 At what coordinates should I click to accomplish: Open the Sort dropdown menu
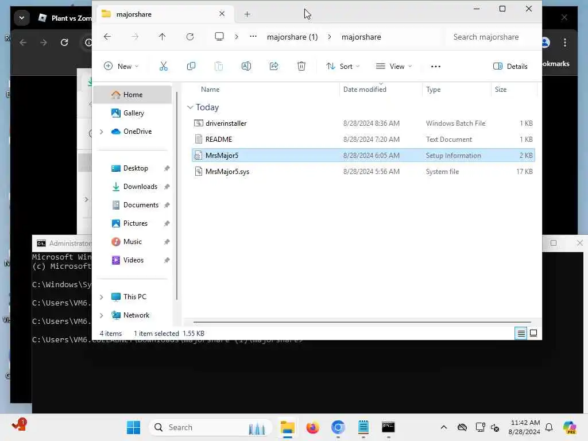click(343, 67)
